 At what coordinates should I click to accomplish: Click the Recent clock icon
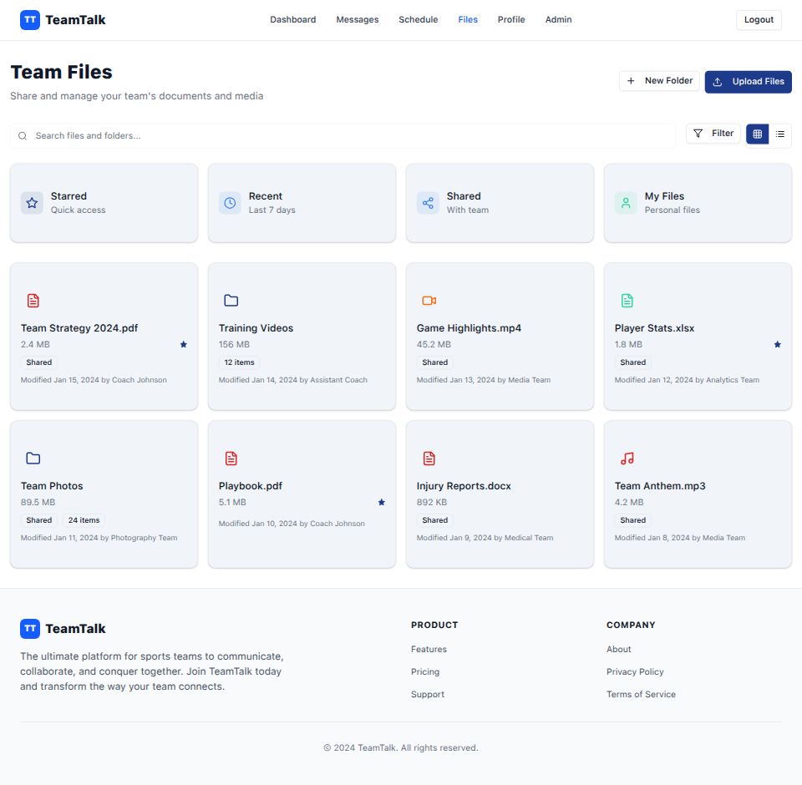point(230,202)
